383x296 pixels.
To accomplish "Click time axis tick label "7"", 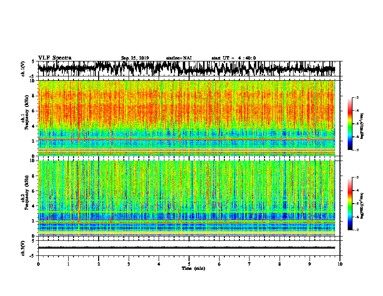I will [250, 264].
